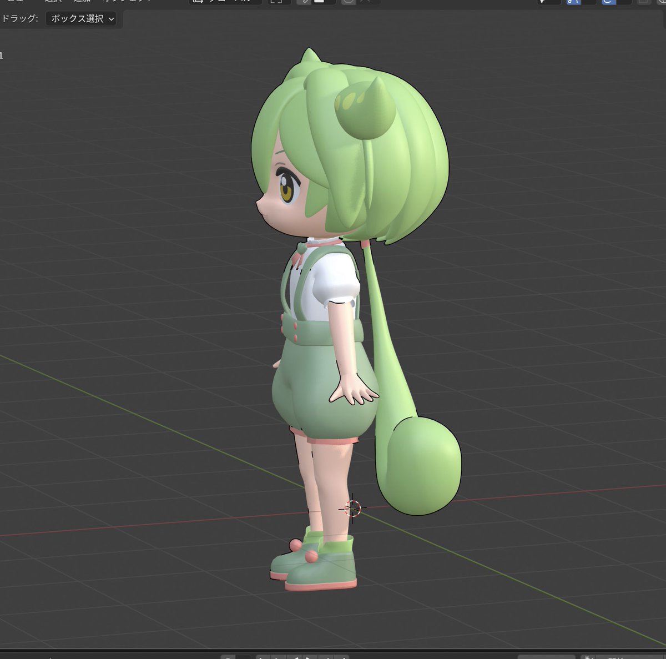Viewport: 666px width, 659px height.
Task: Enable proportional editing in the header
Action: (349, 2)
